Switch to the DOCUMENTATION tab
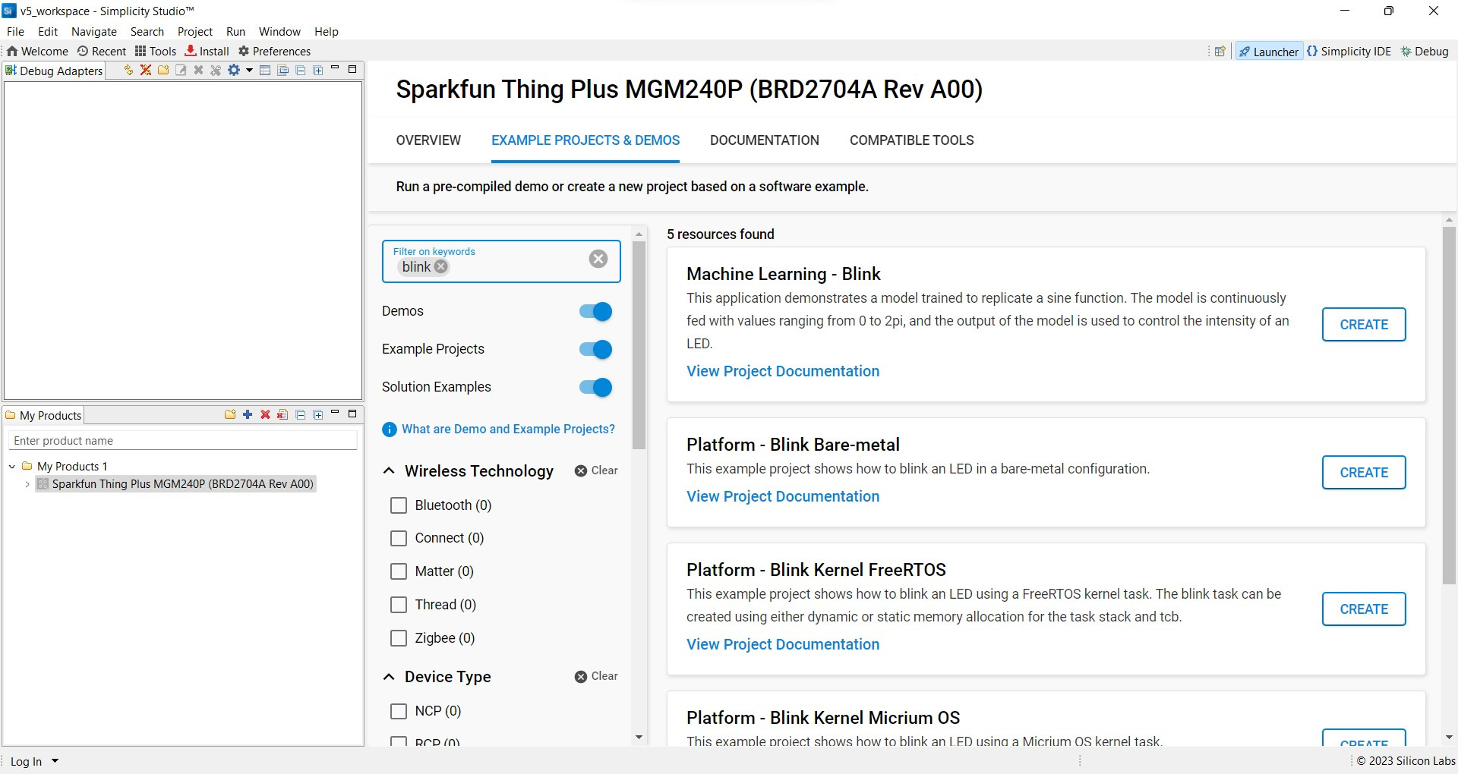 coord(765,140)
